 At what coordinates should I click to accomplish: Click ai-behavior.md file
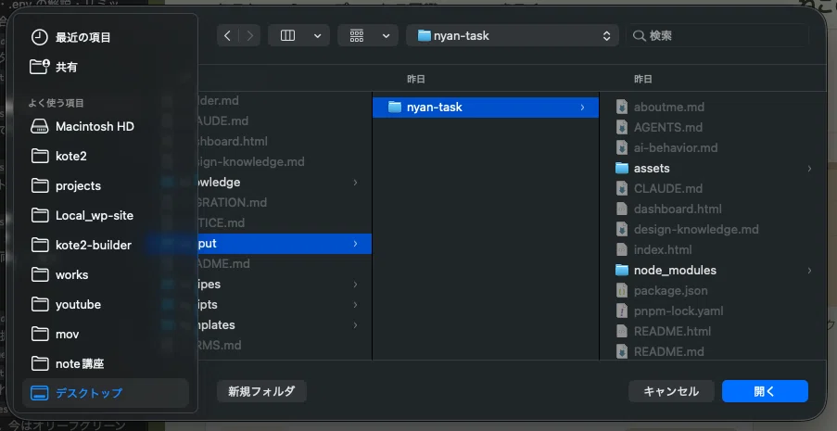click(676, 148)
